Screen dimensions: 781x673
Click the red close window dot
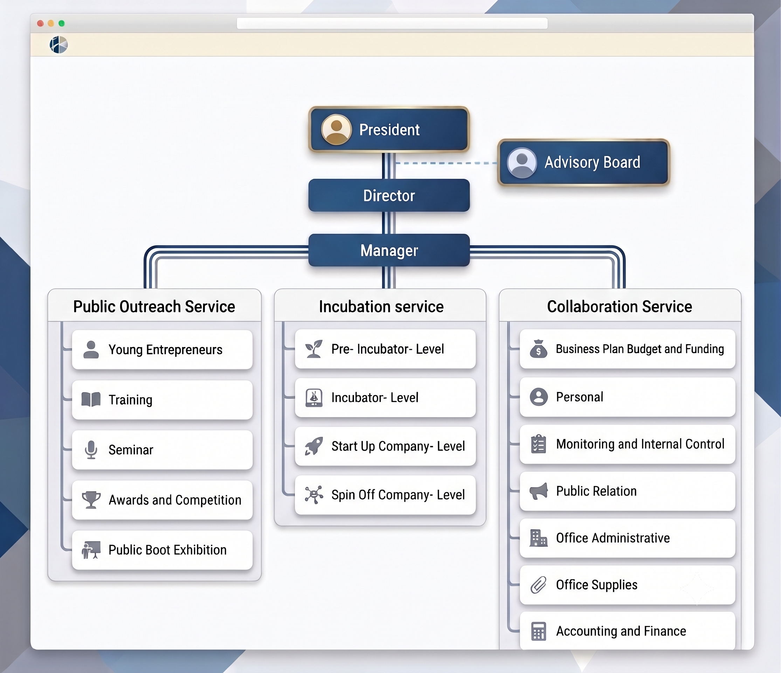(x=40, y=23)
